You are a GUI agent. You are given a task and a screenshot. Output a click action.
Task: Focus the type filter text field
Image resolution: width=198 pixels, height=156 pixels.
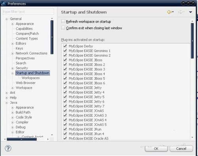point(28,12)
